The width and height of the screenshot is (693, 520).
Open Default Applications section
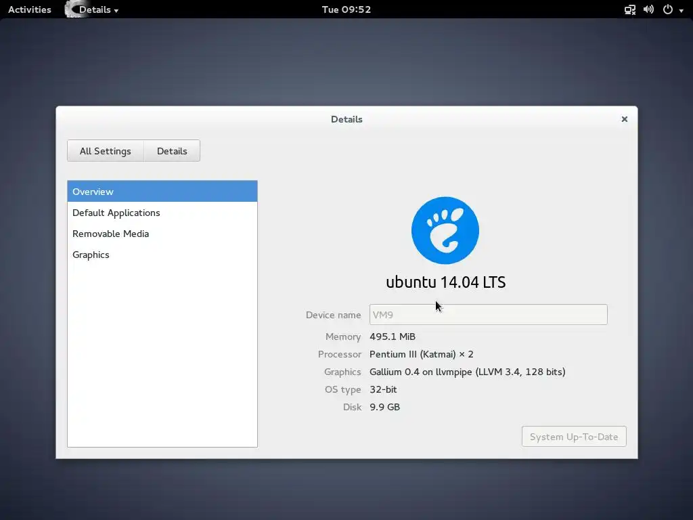click(162, 213)
